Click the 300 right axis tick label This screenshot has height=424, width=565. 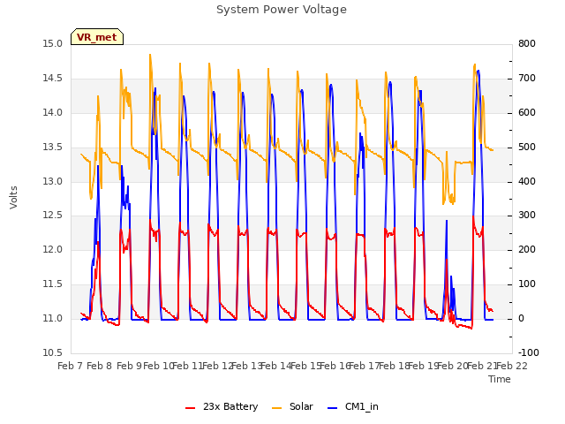pyautogui.click(x=527, y=216)
